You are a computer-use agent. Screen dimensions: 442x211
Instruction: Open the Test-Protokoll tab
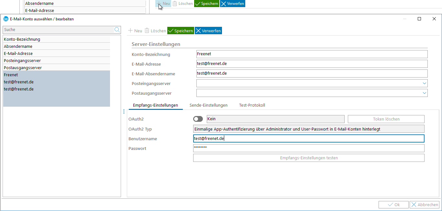[252, 105]
